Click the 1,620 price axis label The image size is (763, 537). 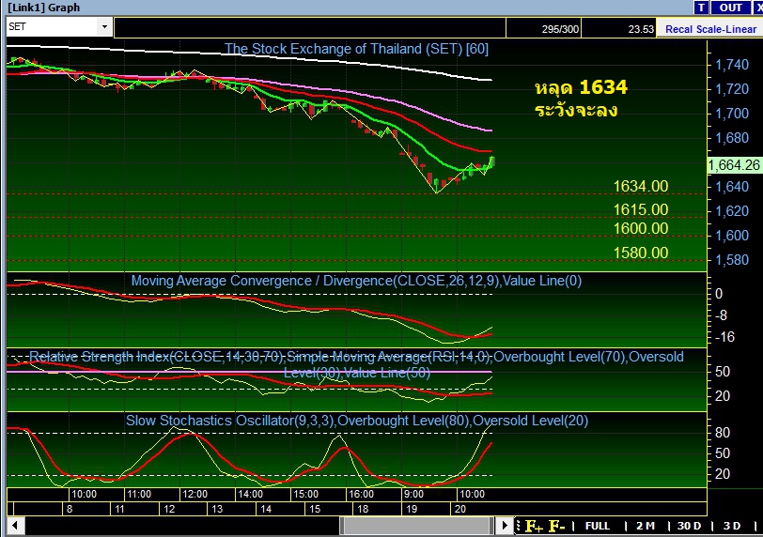click(x=731, y=211)
